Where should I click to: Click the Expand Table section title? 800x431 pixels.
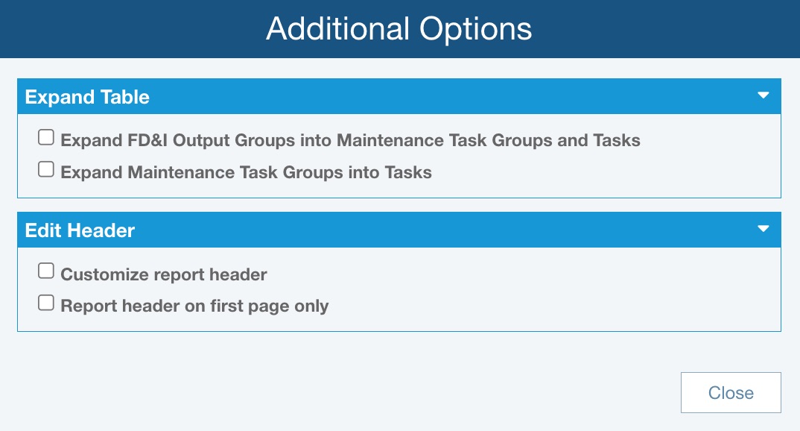(87, 97)
